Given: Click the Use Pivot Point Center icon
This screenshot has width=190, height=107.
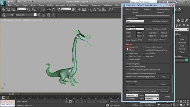Looking at the screenshot, I should 74,9.
